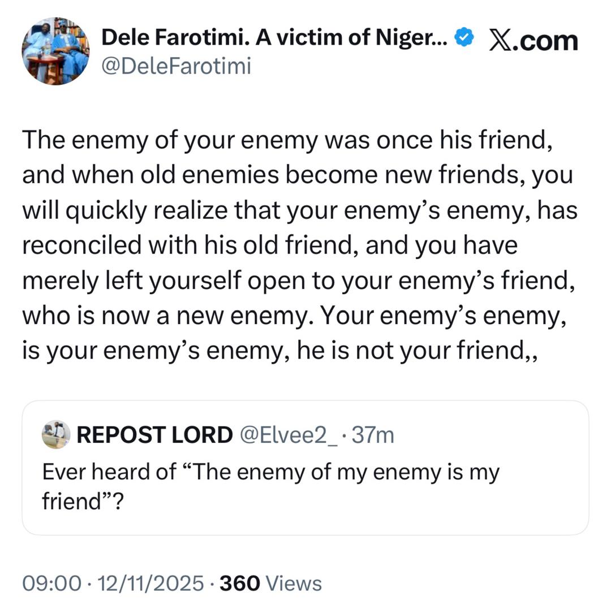
Task: Click REPOST LORD's small profile avatar
Action: click(53, 434)
